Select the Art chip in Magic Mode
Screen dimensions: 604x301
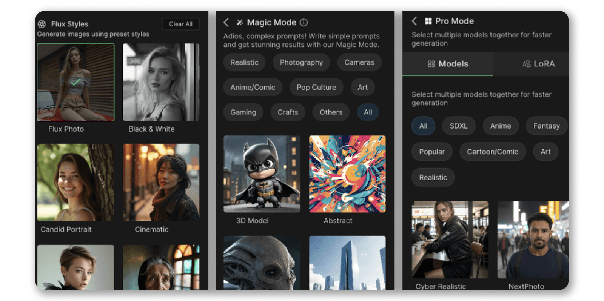pos(362,87)
